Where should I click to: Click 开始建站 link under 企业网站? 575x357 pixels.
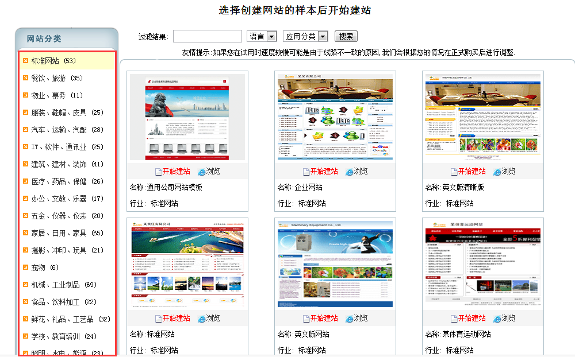[324, 172]
